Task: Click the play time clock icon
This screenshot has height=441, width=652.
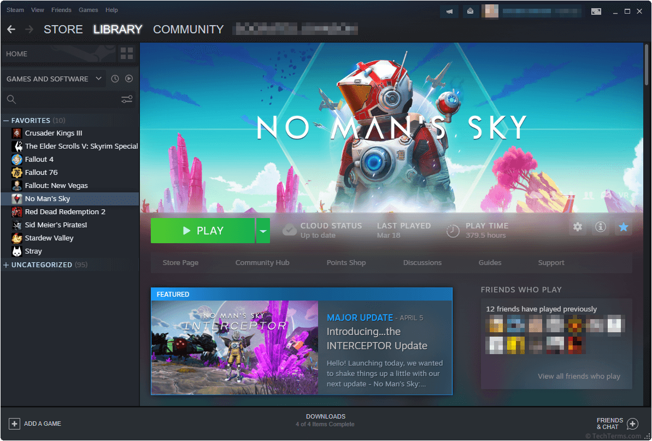Action: 453,231
